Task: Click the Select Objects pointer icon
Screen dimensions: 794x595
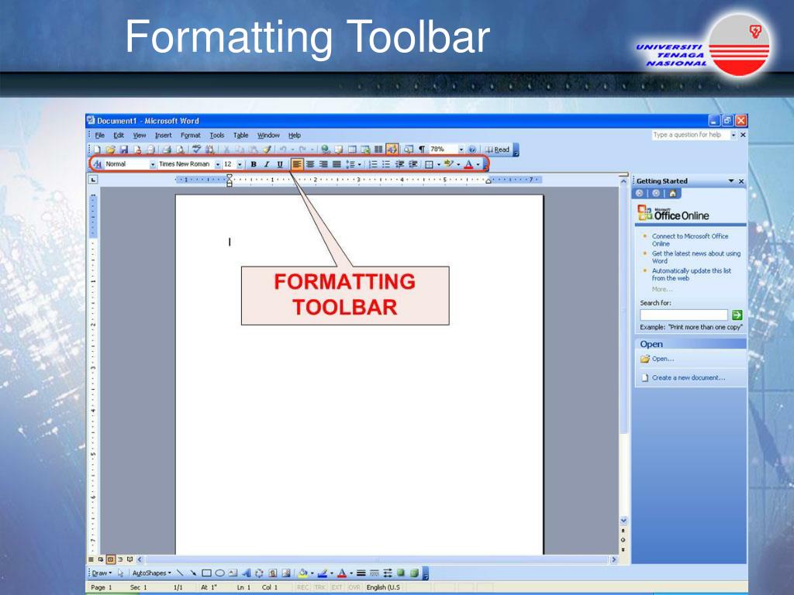Action: click(120, 573)
